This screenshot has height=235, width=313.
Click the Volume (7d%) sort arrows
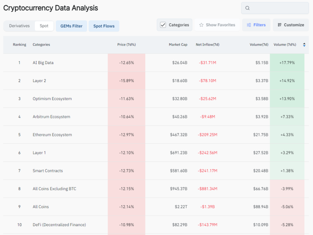304,45
